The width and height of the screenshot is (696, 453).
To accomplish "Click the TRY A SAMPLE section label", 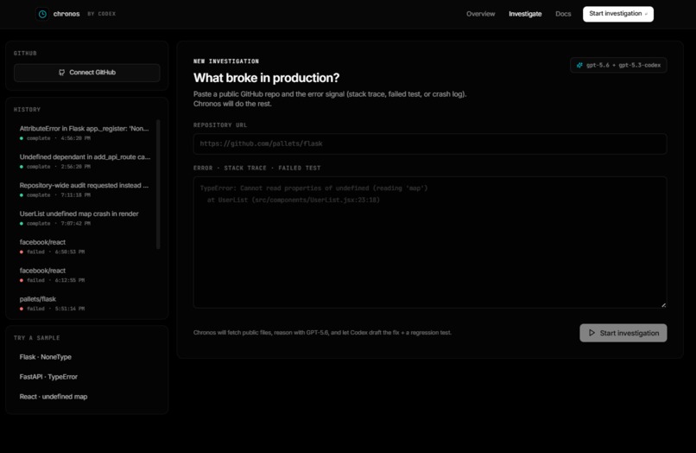I will pyautogui.click(x=37, y=338).
